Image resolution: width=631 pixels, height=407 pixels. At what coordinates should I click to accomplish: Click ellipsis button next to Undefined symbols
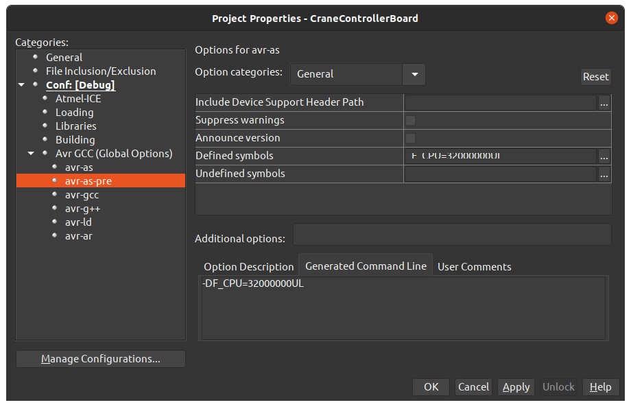point(604,174)
